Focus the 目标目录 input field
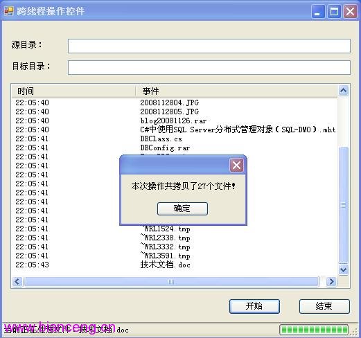 (209, 67)
